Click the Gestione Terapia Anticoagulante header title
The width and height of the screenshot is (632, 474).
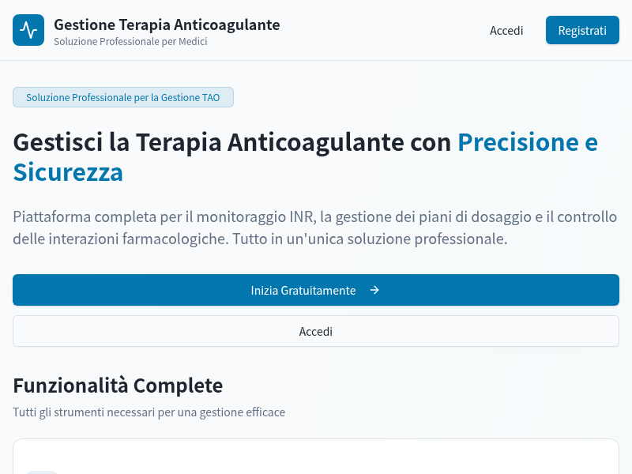pos(167,24)
